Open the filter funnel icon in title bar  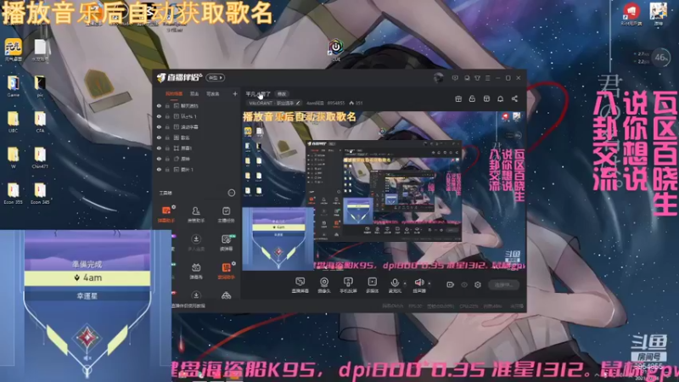click(477, 78)
